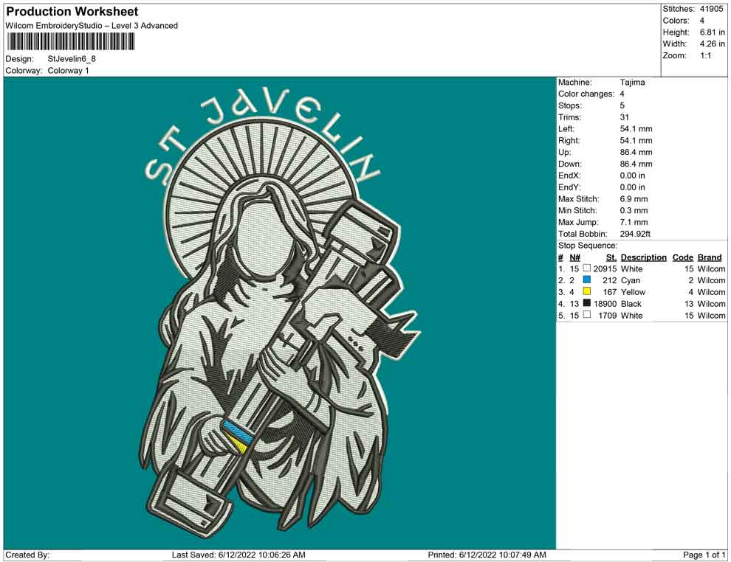Click the Page 1 of 1 footer text
Viewport: 731px width, 562px height.
704,555
